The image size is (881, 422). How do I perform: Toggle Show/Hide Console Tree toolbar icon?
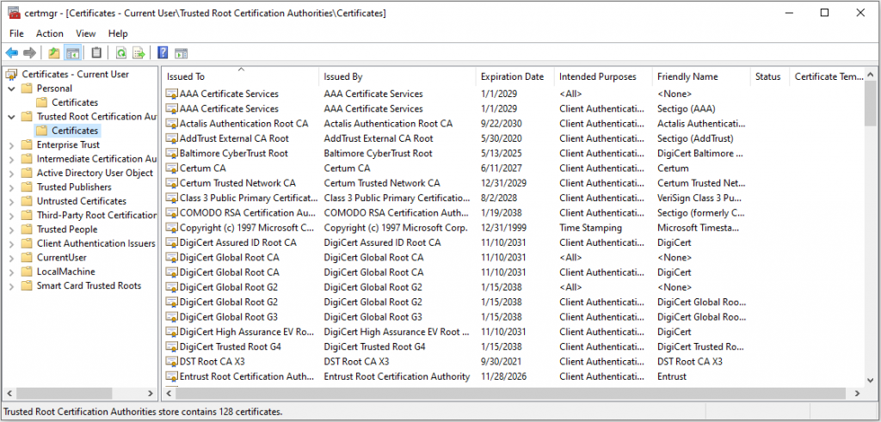pos(72,52)
